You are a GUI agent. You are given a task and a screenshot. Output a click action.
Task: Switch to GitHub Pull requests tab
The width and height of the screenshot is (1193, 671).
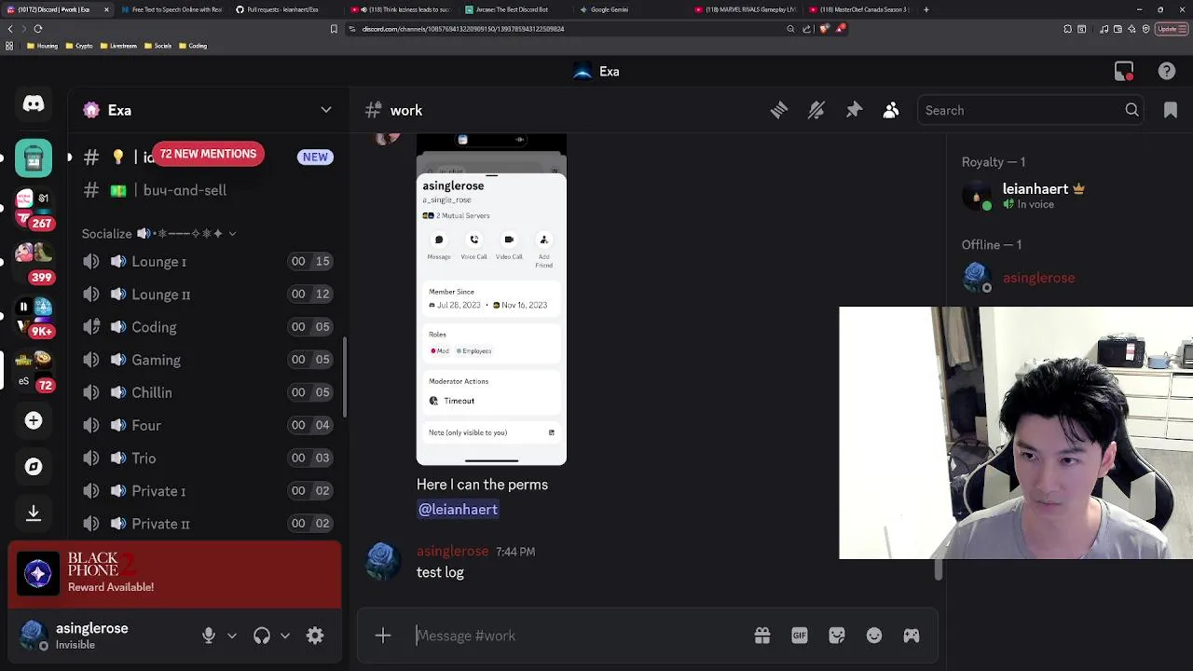(x=282, y=9)
